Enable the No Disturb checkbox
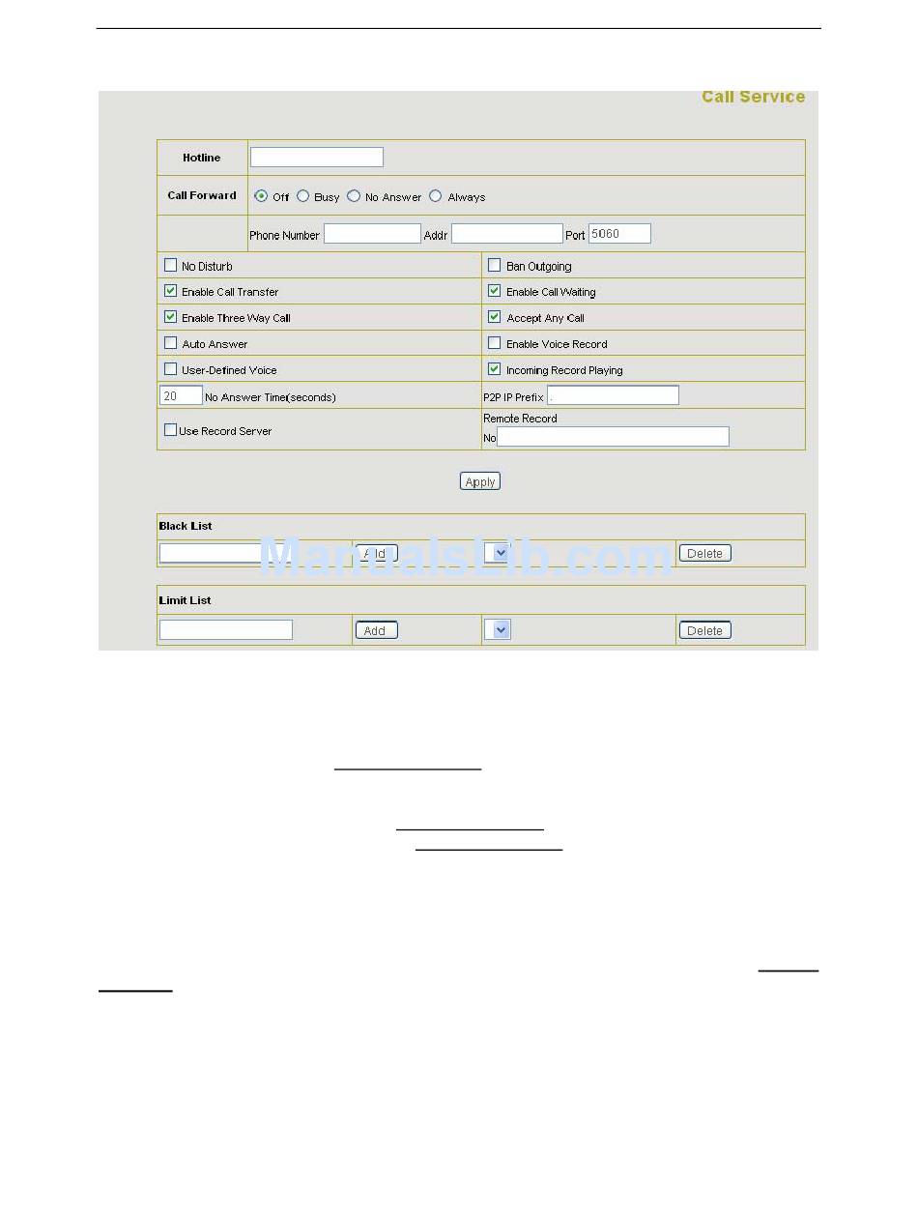Screen dimensions: 918x1218 [171, 265]
